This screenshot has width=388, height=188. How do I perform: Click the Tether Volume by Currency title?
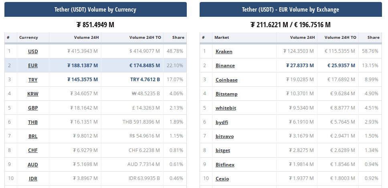pos(95,10)
